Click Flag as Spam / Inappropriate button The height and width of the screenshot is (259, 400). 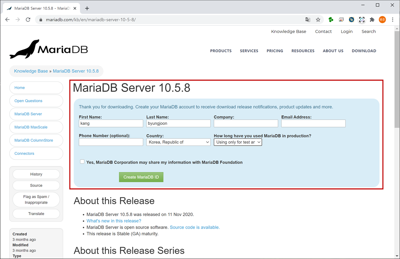coord(36,199)
